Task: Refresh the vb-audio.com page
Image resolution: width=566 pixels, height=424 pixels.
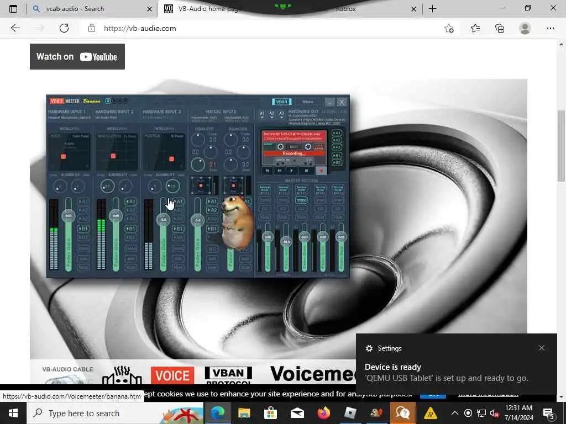Action: point(64,28)
